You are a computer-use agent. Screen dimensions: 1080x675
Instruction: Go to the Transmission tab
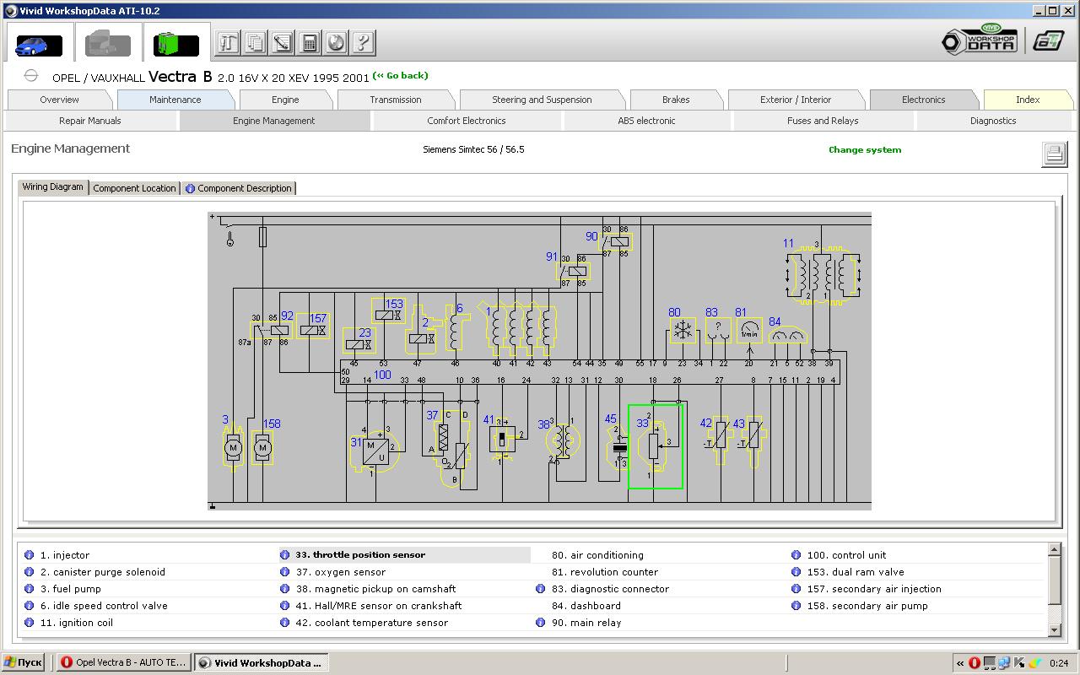(x=396, y=100)
